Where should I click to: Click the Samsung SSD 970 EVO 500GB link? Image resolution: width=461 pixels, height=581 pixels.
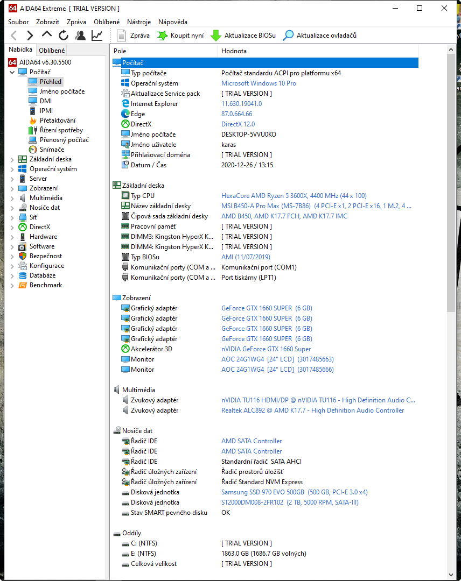tap(295, 492)
